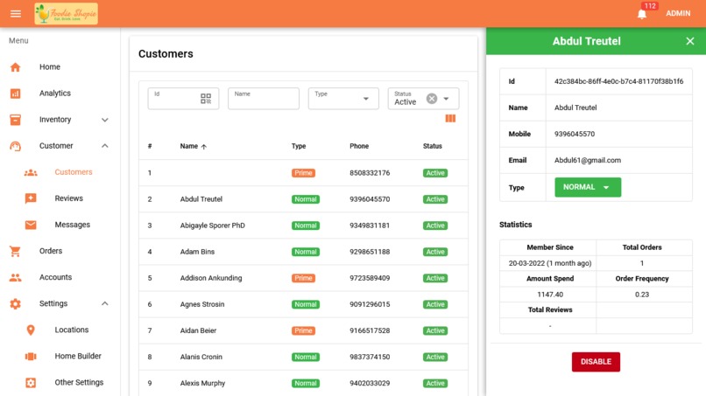706x396 pixels.
Task: Click the Messages envelope icon
Action: pyautogui.click(x=31, y=225)
